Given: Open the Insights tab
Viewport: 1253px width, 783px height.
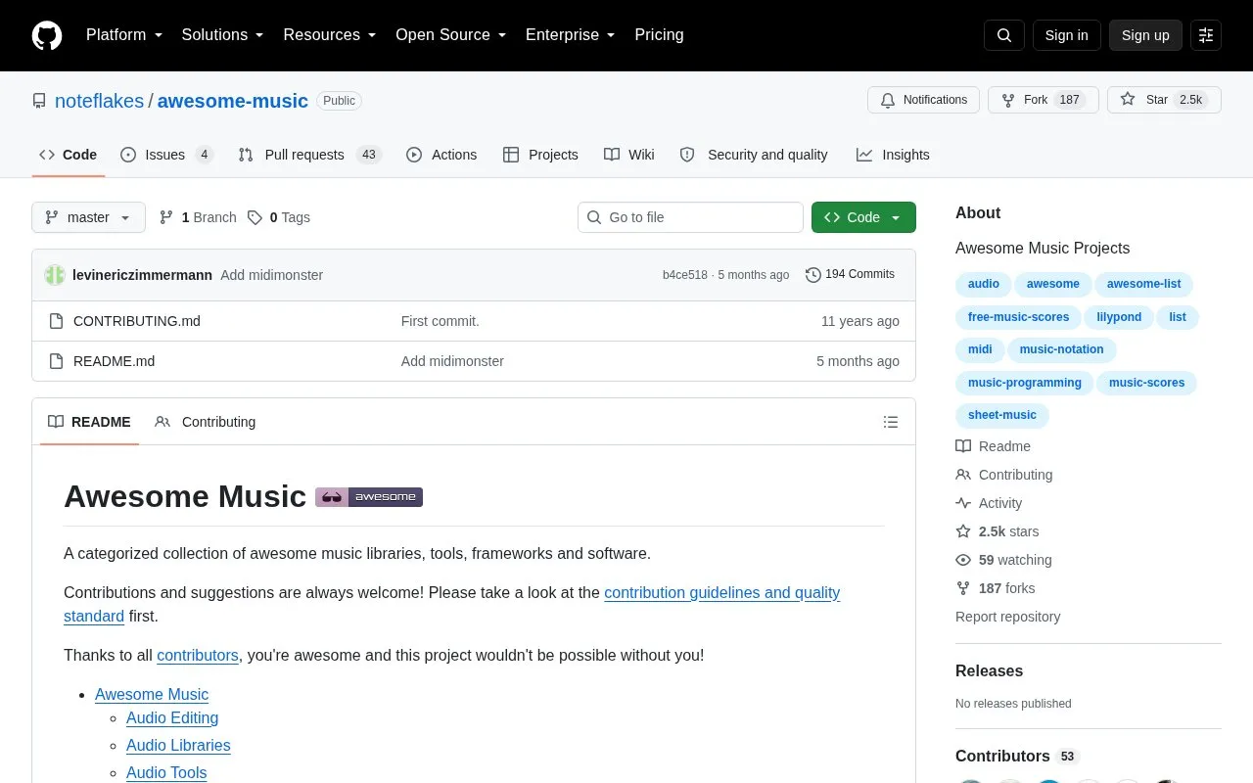Looking at the screenshot, I should (x=893, y=155).
